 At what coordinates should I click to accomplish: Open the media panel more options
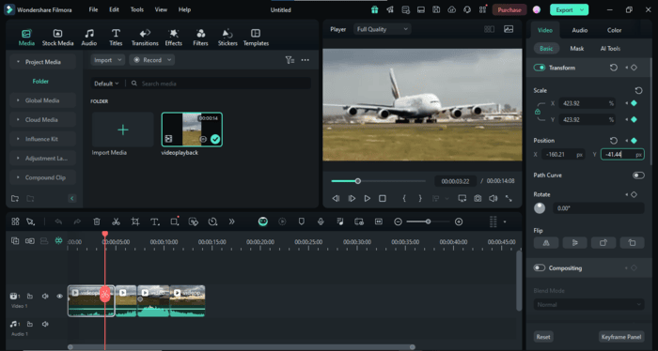pyautogui.click(x=305, y=60)
